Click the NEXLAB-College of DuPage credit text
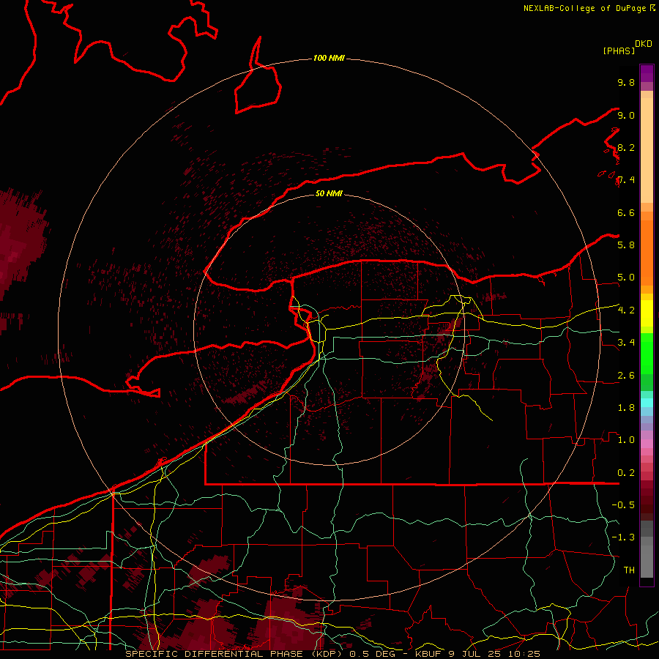Screen dimensions: 659x659 click(x=584, y=8)
